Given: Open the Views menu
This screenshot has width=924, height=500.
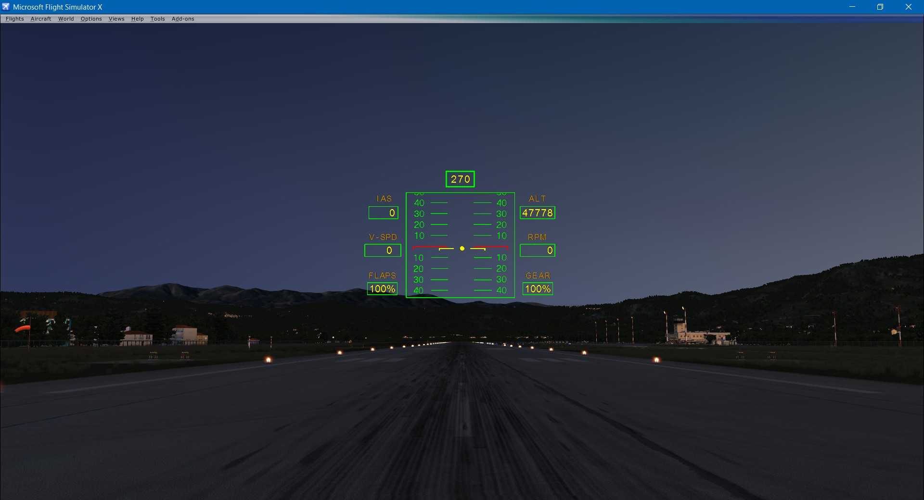Looking at the screenshot, I should 116,19.
